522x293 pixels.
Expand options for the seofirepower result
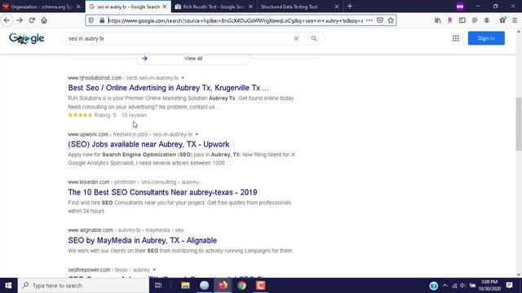[x=154, y=270]
